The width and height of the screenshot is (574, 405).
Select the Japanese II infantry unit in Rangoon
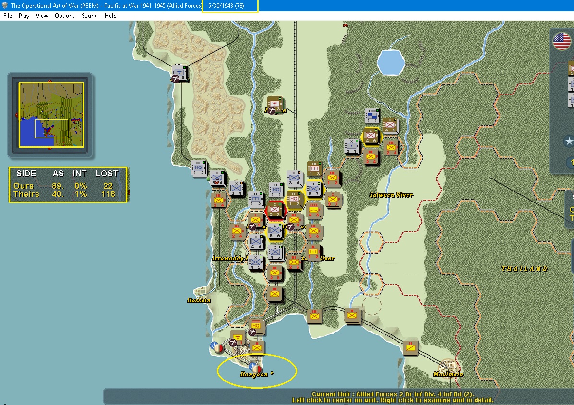(x=257, y=347)
